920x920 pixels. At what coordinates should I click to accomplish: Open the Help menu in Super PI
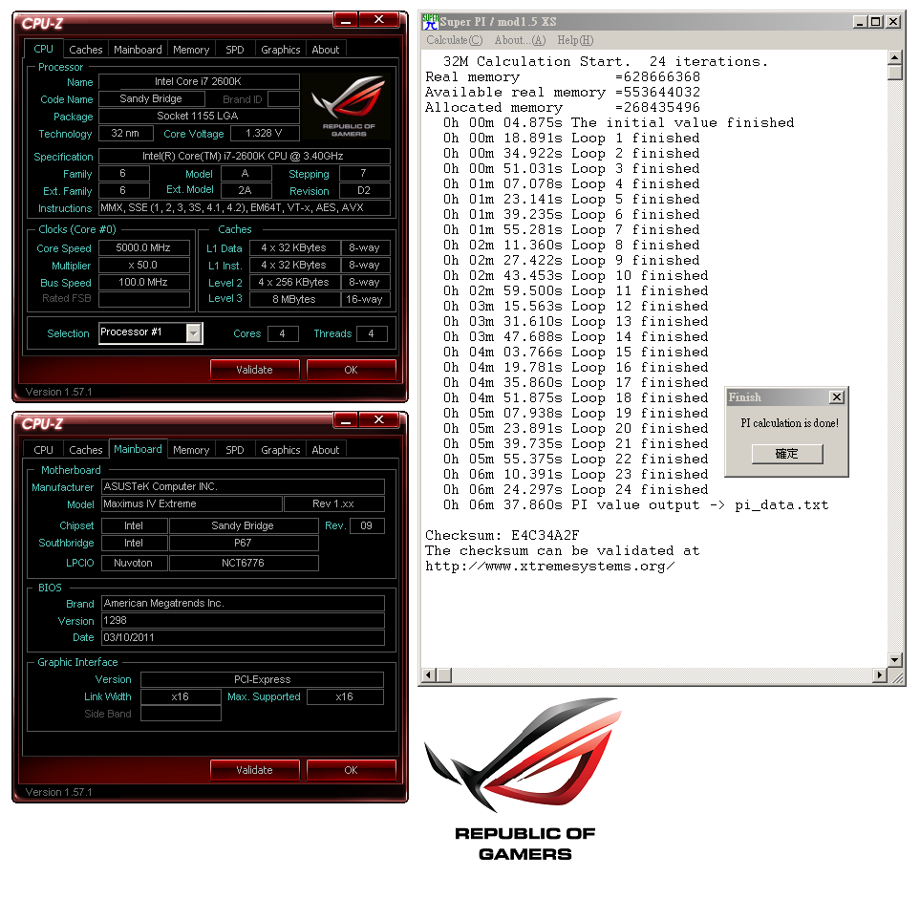pos(575,40)
